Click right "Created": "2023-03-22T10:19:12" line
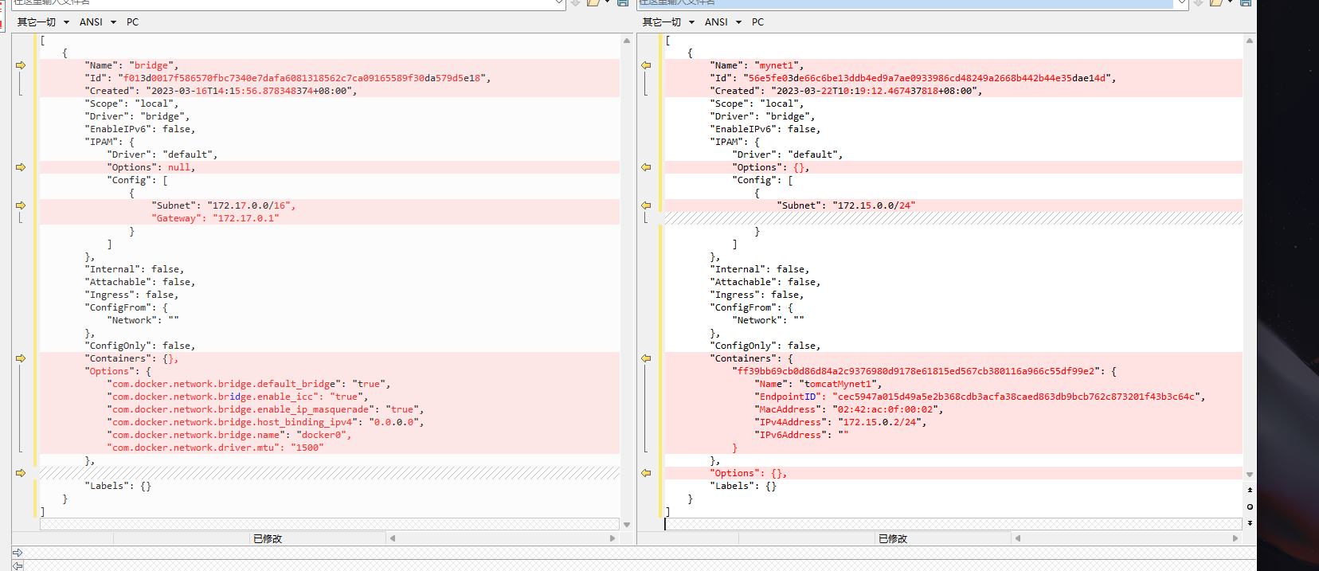The width and height of the screenshot is (1319, 571). coord(846,91)
